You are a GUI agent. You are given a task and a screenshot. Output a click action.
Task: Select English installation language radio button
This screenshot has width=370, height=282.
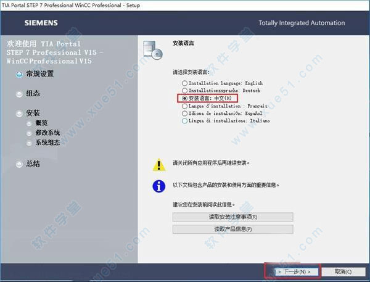click(184, 83)
